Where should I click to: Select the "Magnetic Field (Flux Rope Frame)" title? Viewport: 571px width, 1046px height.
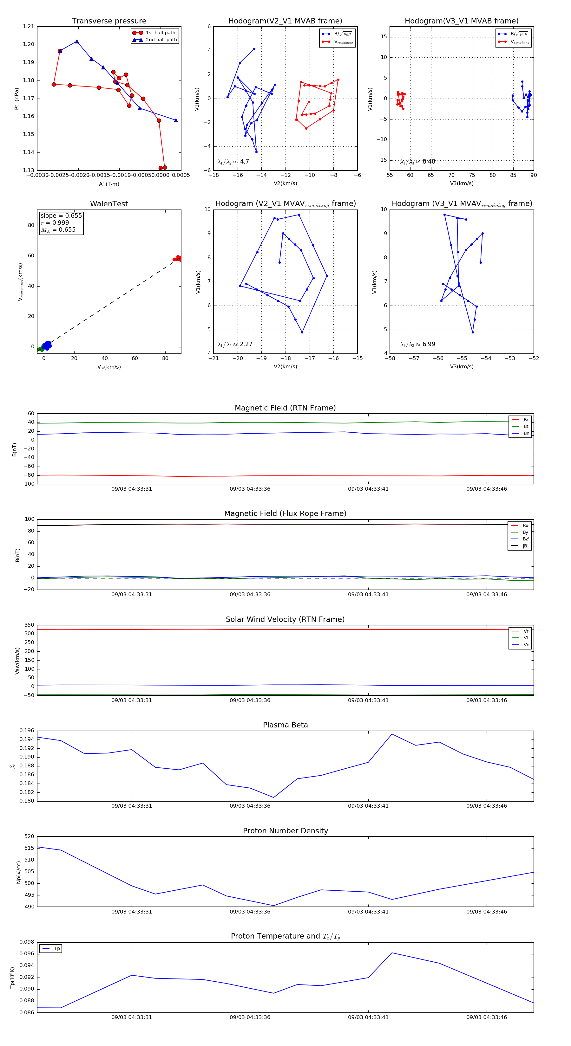point(285,514)
